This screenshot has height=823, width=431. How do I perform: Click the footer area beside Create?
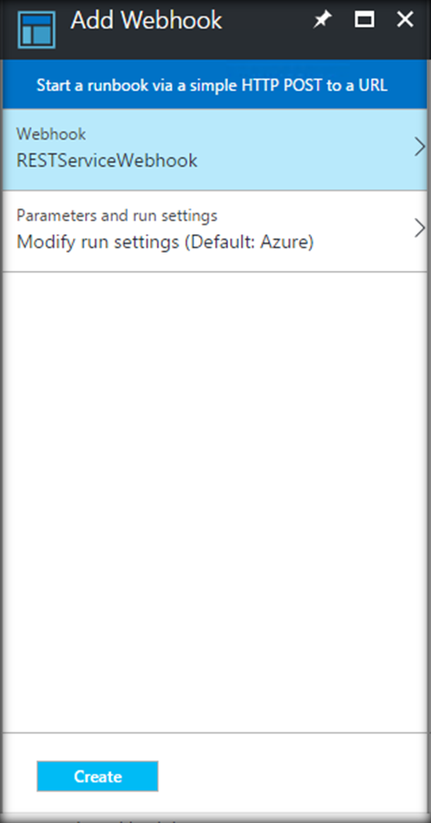coord(294,776)
